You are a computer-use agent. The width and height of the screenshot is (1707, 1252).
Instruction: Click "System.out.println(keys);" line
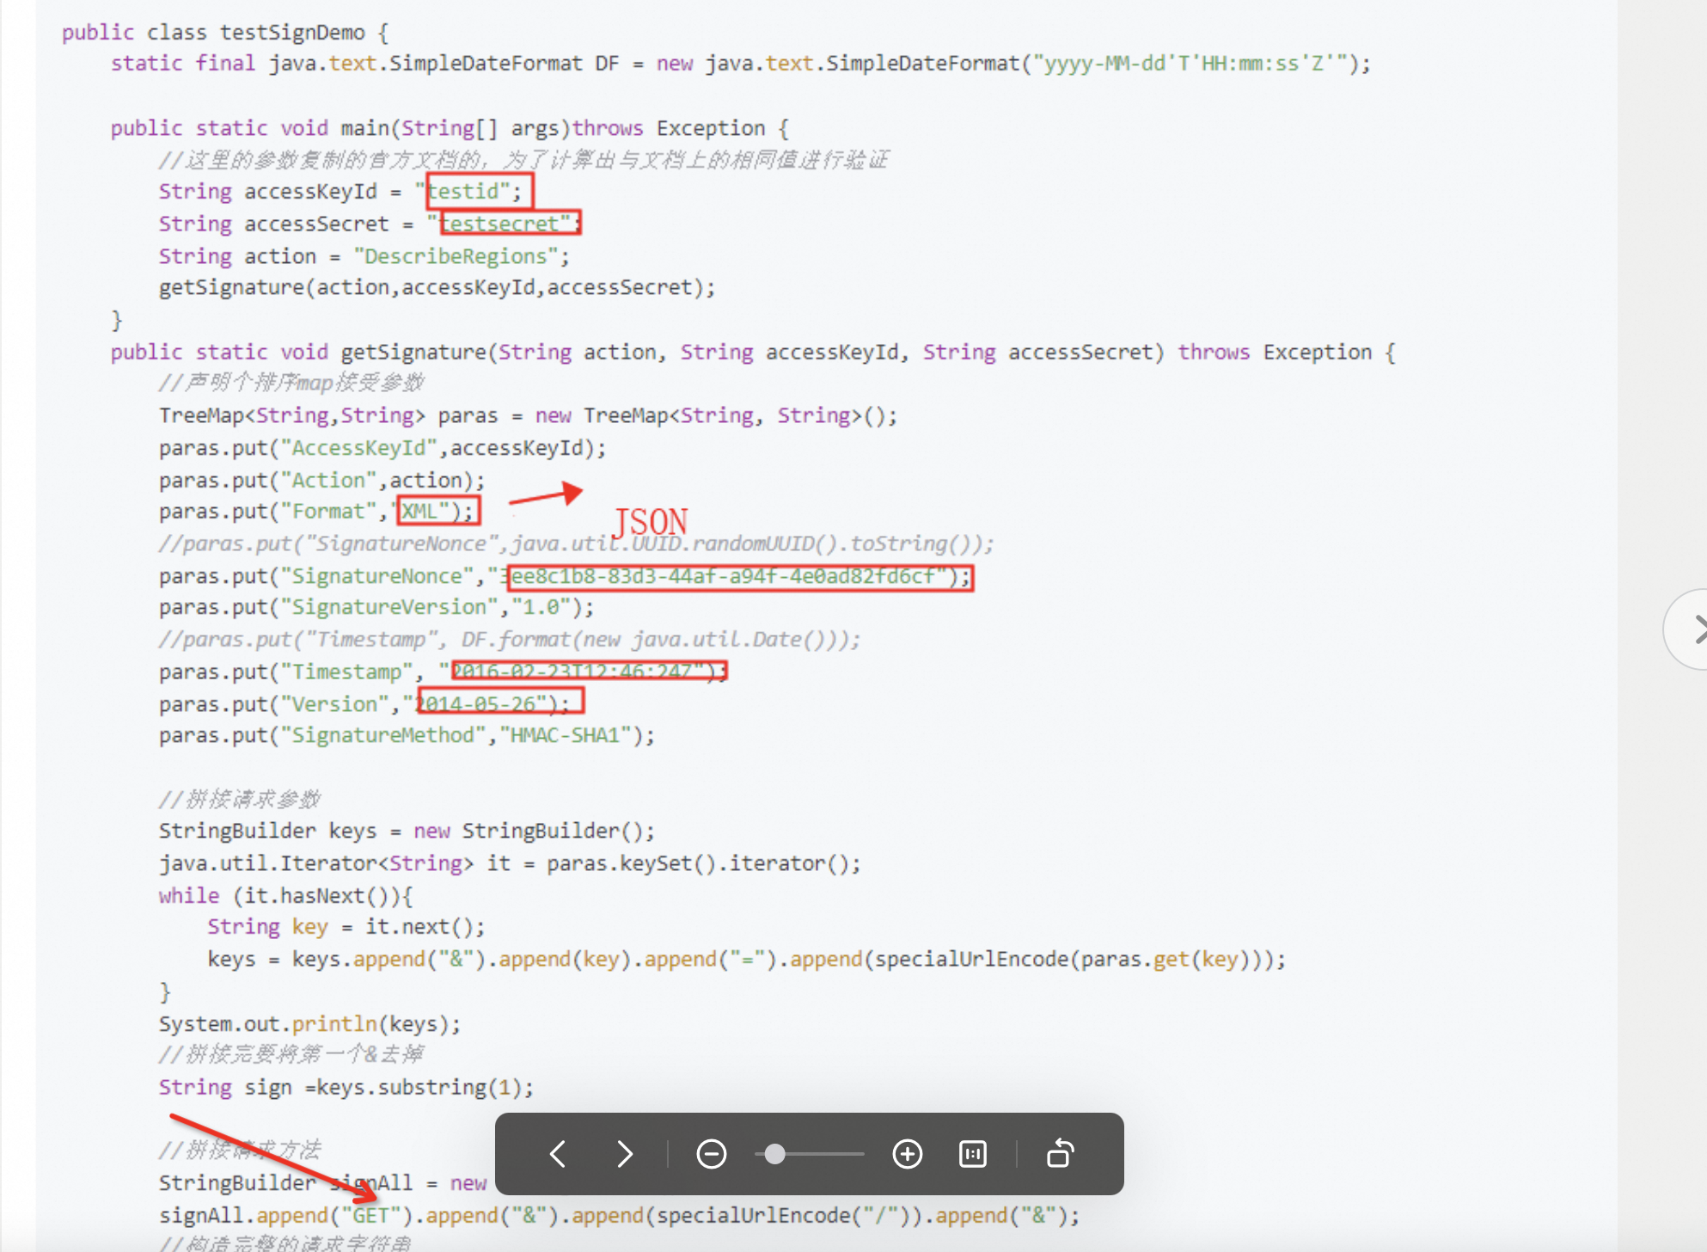pos(309,1024)
